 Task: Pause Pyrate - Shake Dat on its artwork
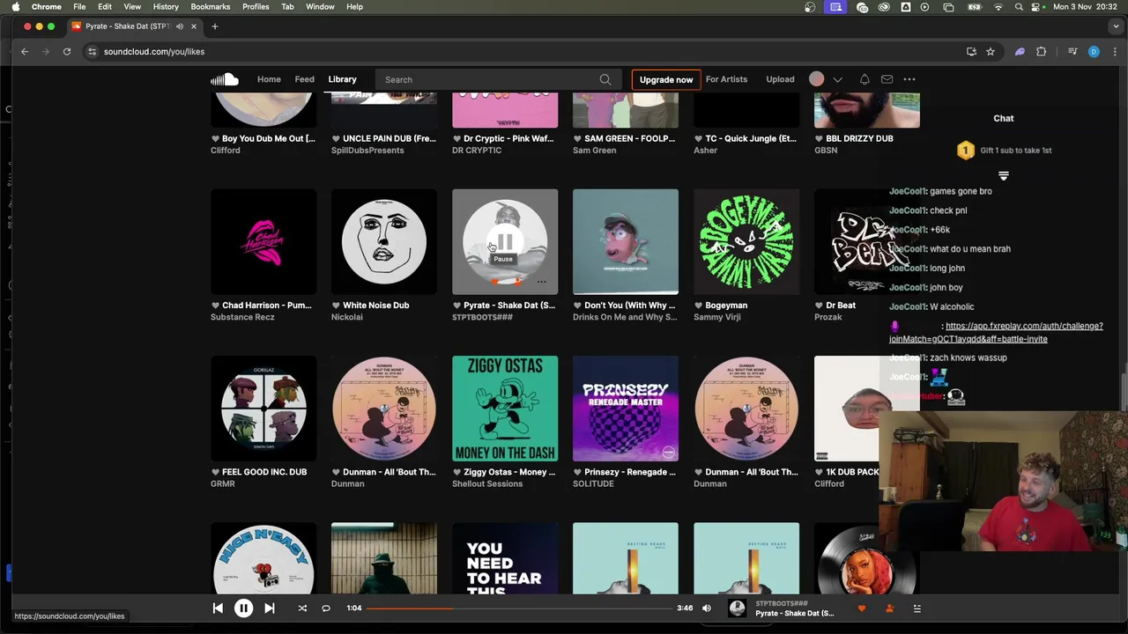pyautogui.click(x=505, y=240)
